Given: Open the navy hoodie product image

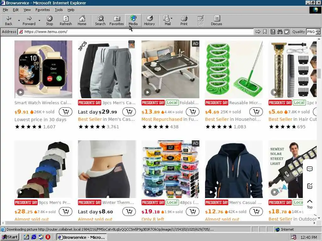Looking at the screenshot, I should tap(234, 169).
